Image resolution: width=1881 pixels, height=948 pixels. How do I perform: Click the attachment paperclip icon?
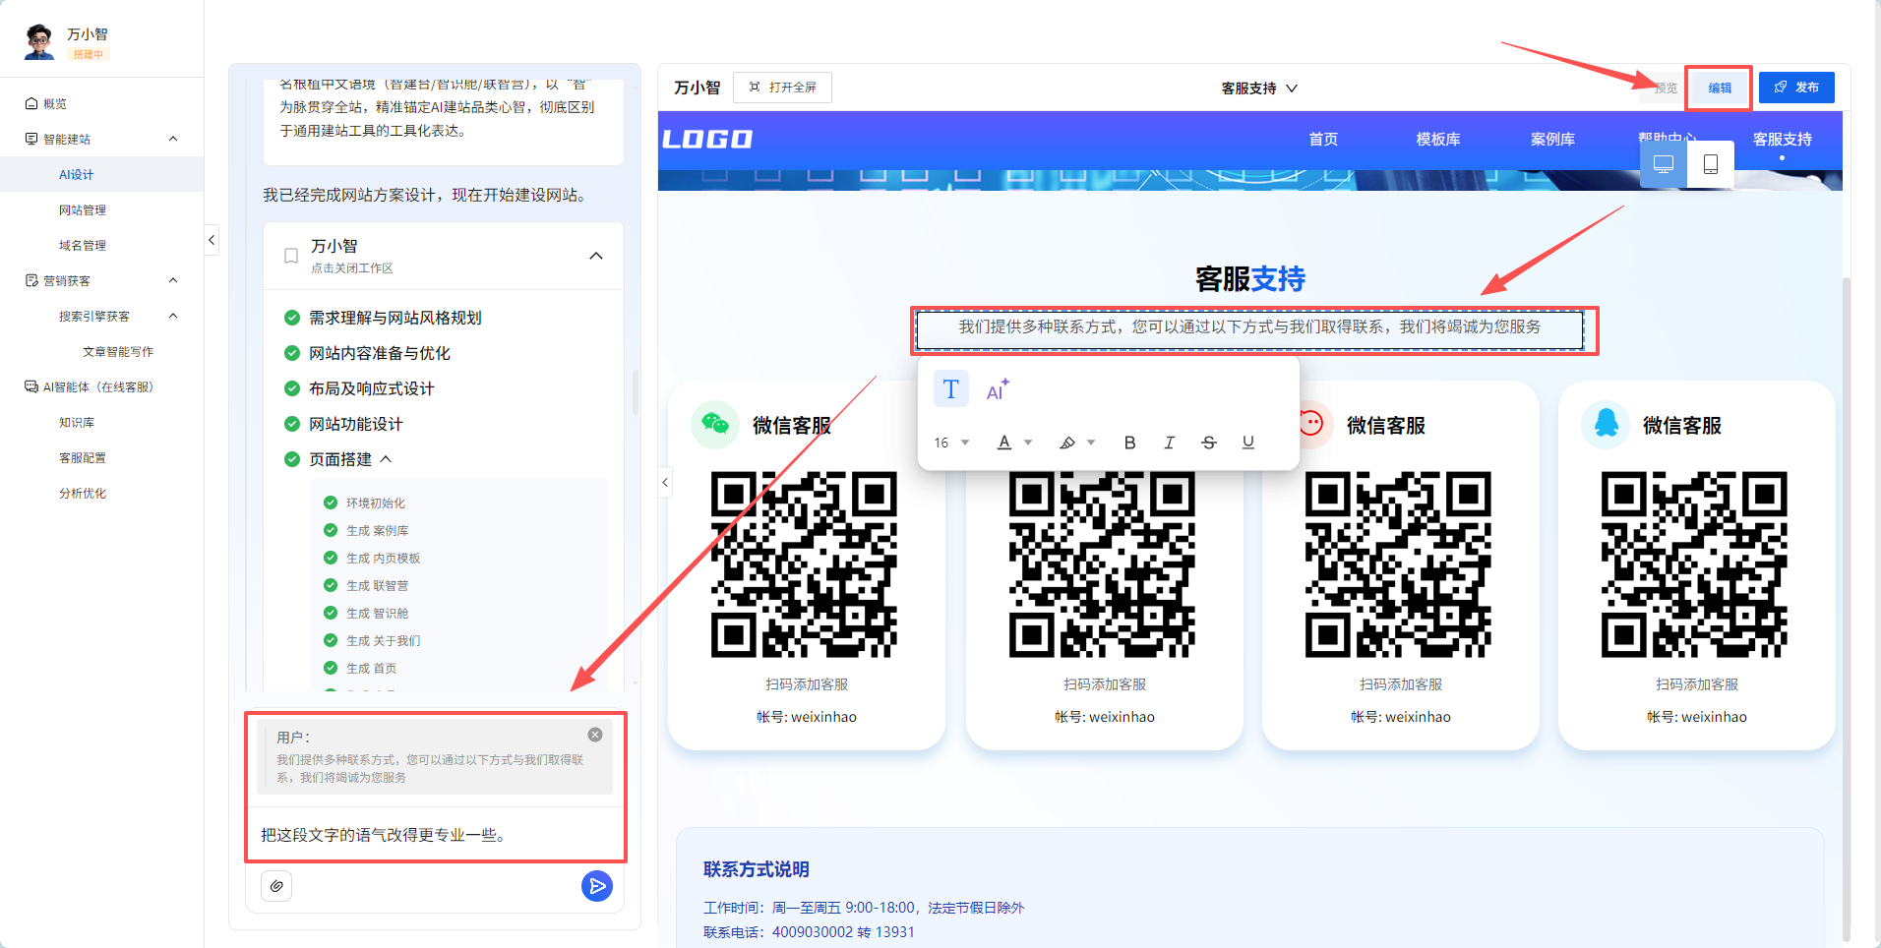point(276,886)
